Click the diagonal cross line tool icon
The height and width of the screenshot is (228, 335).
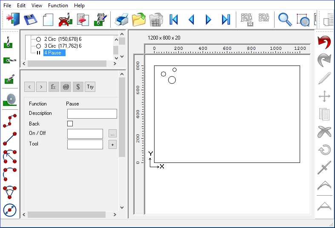pyautogui.click(x=324, y=168)
